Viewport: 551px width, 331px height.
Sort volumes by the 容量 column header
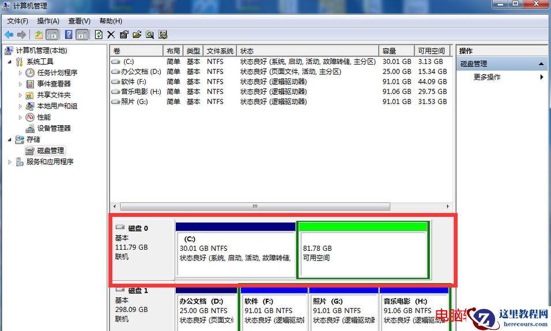396,51
